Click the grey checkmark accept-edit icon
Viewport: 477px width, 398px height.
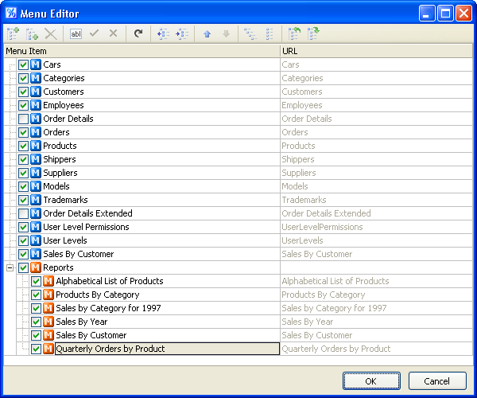click(x=95, y=33)
